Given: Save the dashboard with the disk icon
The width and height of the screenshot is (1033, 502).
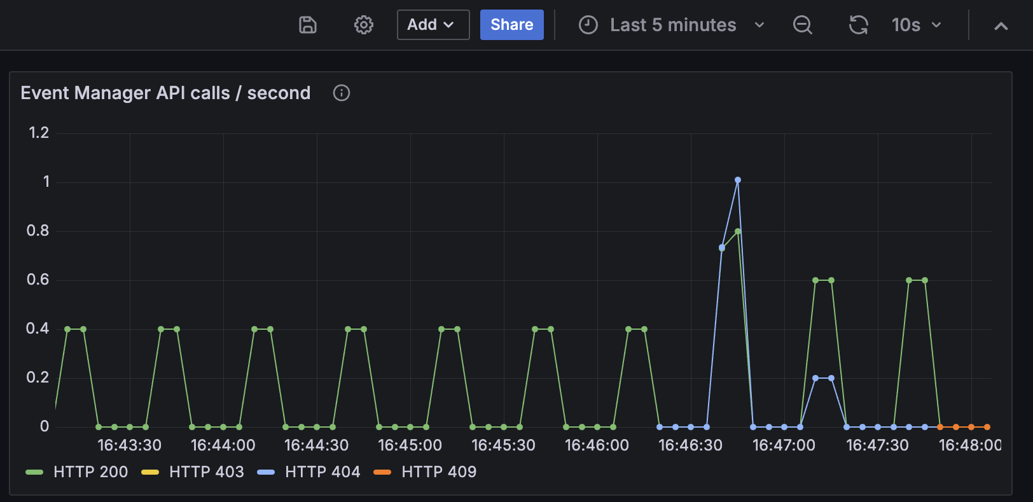Looking at the screenshot, I should (308, 25).
